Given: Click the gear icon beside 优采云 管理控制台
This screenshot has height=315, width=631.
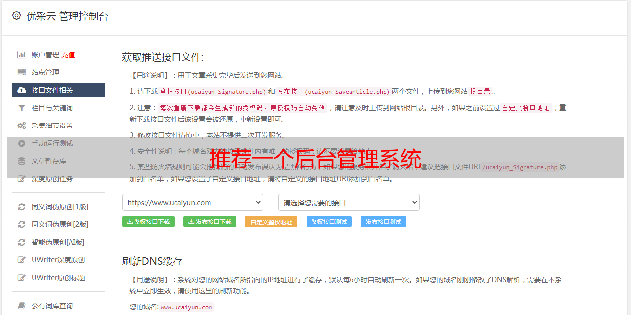Looking at the screenshot, I should pos(16,16).
